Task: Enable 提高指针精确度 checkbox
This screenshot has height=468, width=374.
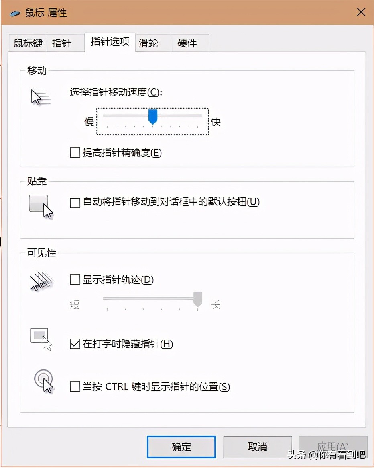Action: click(74, 152)
